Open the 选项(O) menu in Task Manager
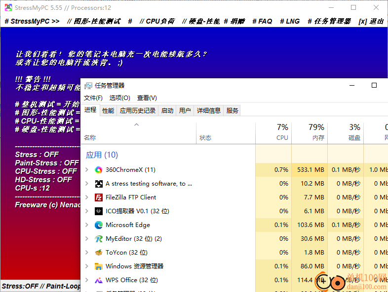 coord(120,98)
